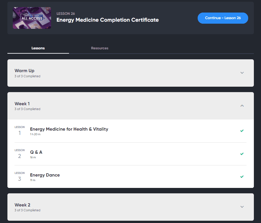261x223 pixels.
Task: Click the green checkmark for Lesson 1
Action: (x=242, y=131)
